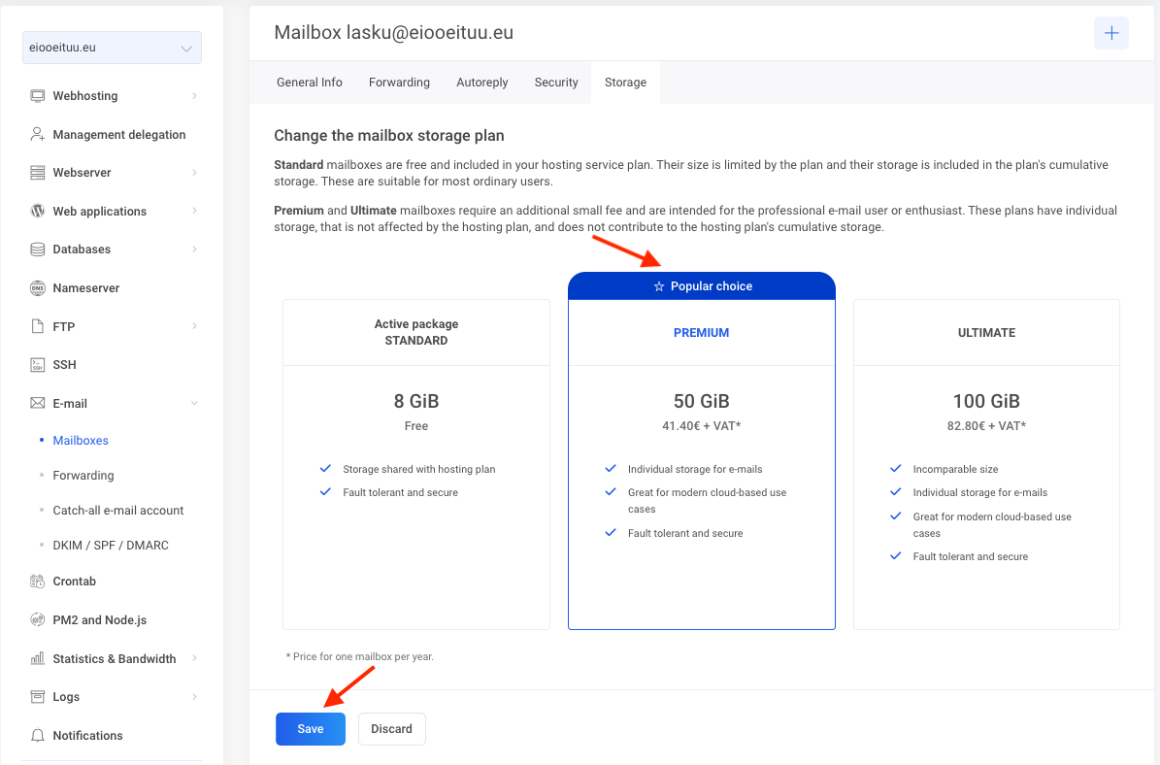Open the eiooeituu.eu domain dropdown
The height and width of the screenshot is (765, 1160).
(x=112, y=48)
